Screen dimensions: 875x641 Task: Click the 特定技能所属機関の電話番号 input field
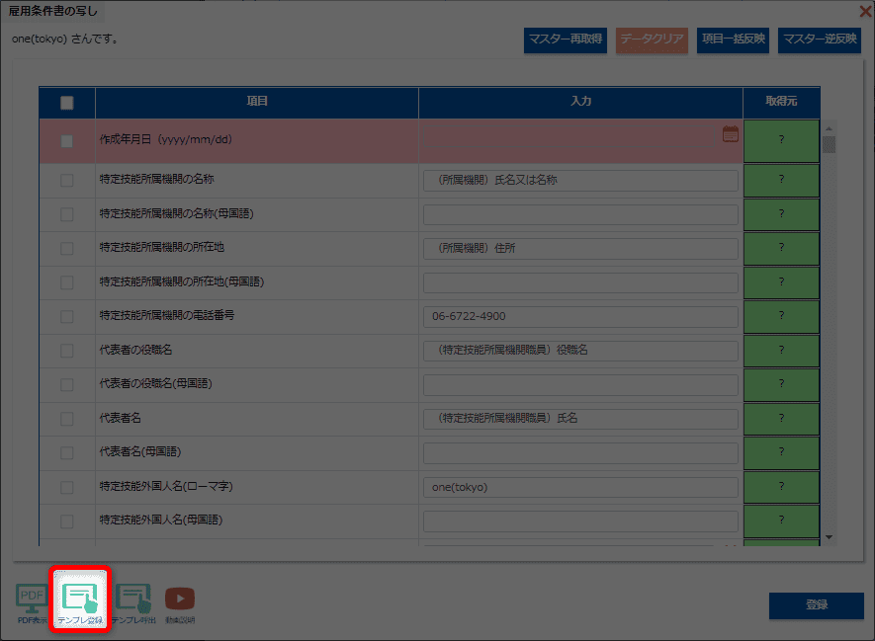580,317
